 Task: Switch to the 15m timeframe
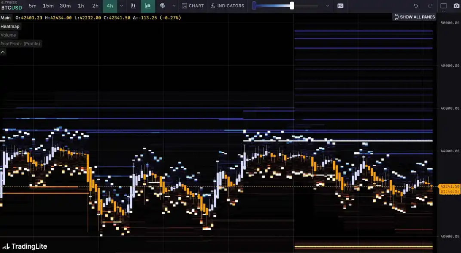[x=48, y=6]
